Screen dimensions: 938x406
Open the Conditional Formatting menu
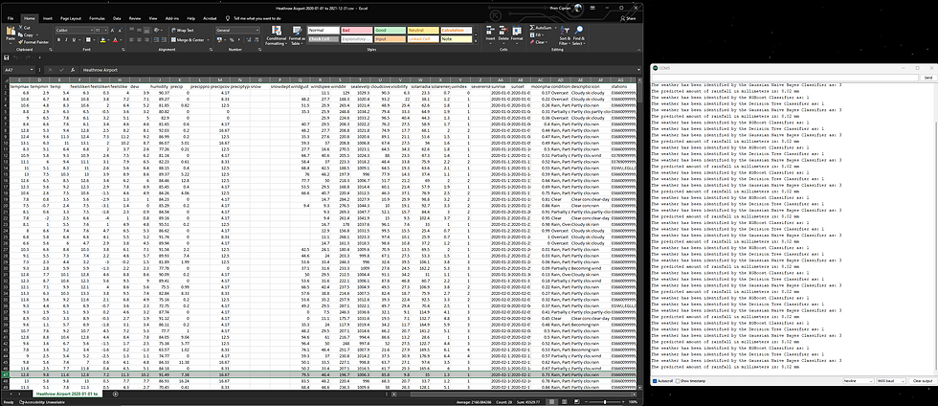pos(276,35)
